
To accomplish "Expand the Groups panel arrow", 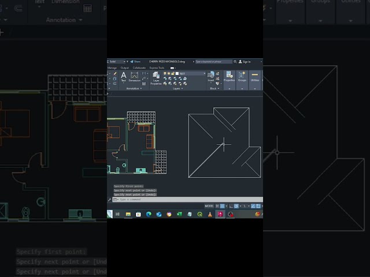I will [x=242, y=89].
